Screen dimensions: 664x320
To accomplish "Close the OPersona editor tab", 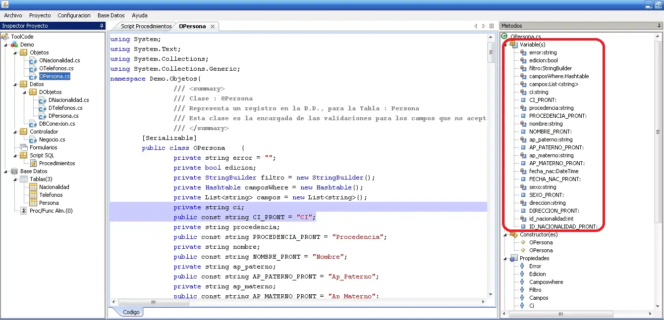I will (213, 26).
